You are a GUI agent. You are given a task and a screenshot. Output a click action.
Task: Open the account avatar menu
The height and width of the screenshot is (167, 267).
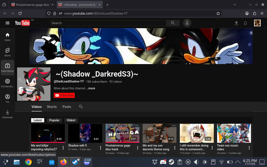coord(257,23)
